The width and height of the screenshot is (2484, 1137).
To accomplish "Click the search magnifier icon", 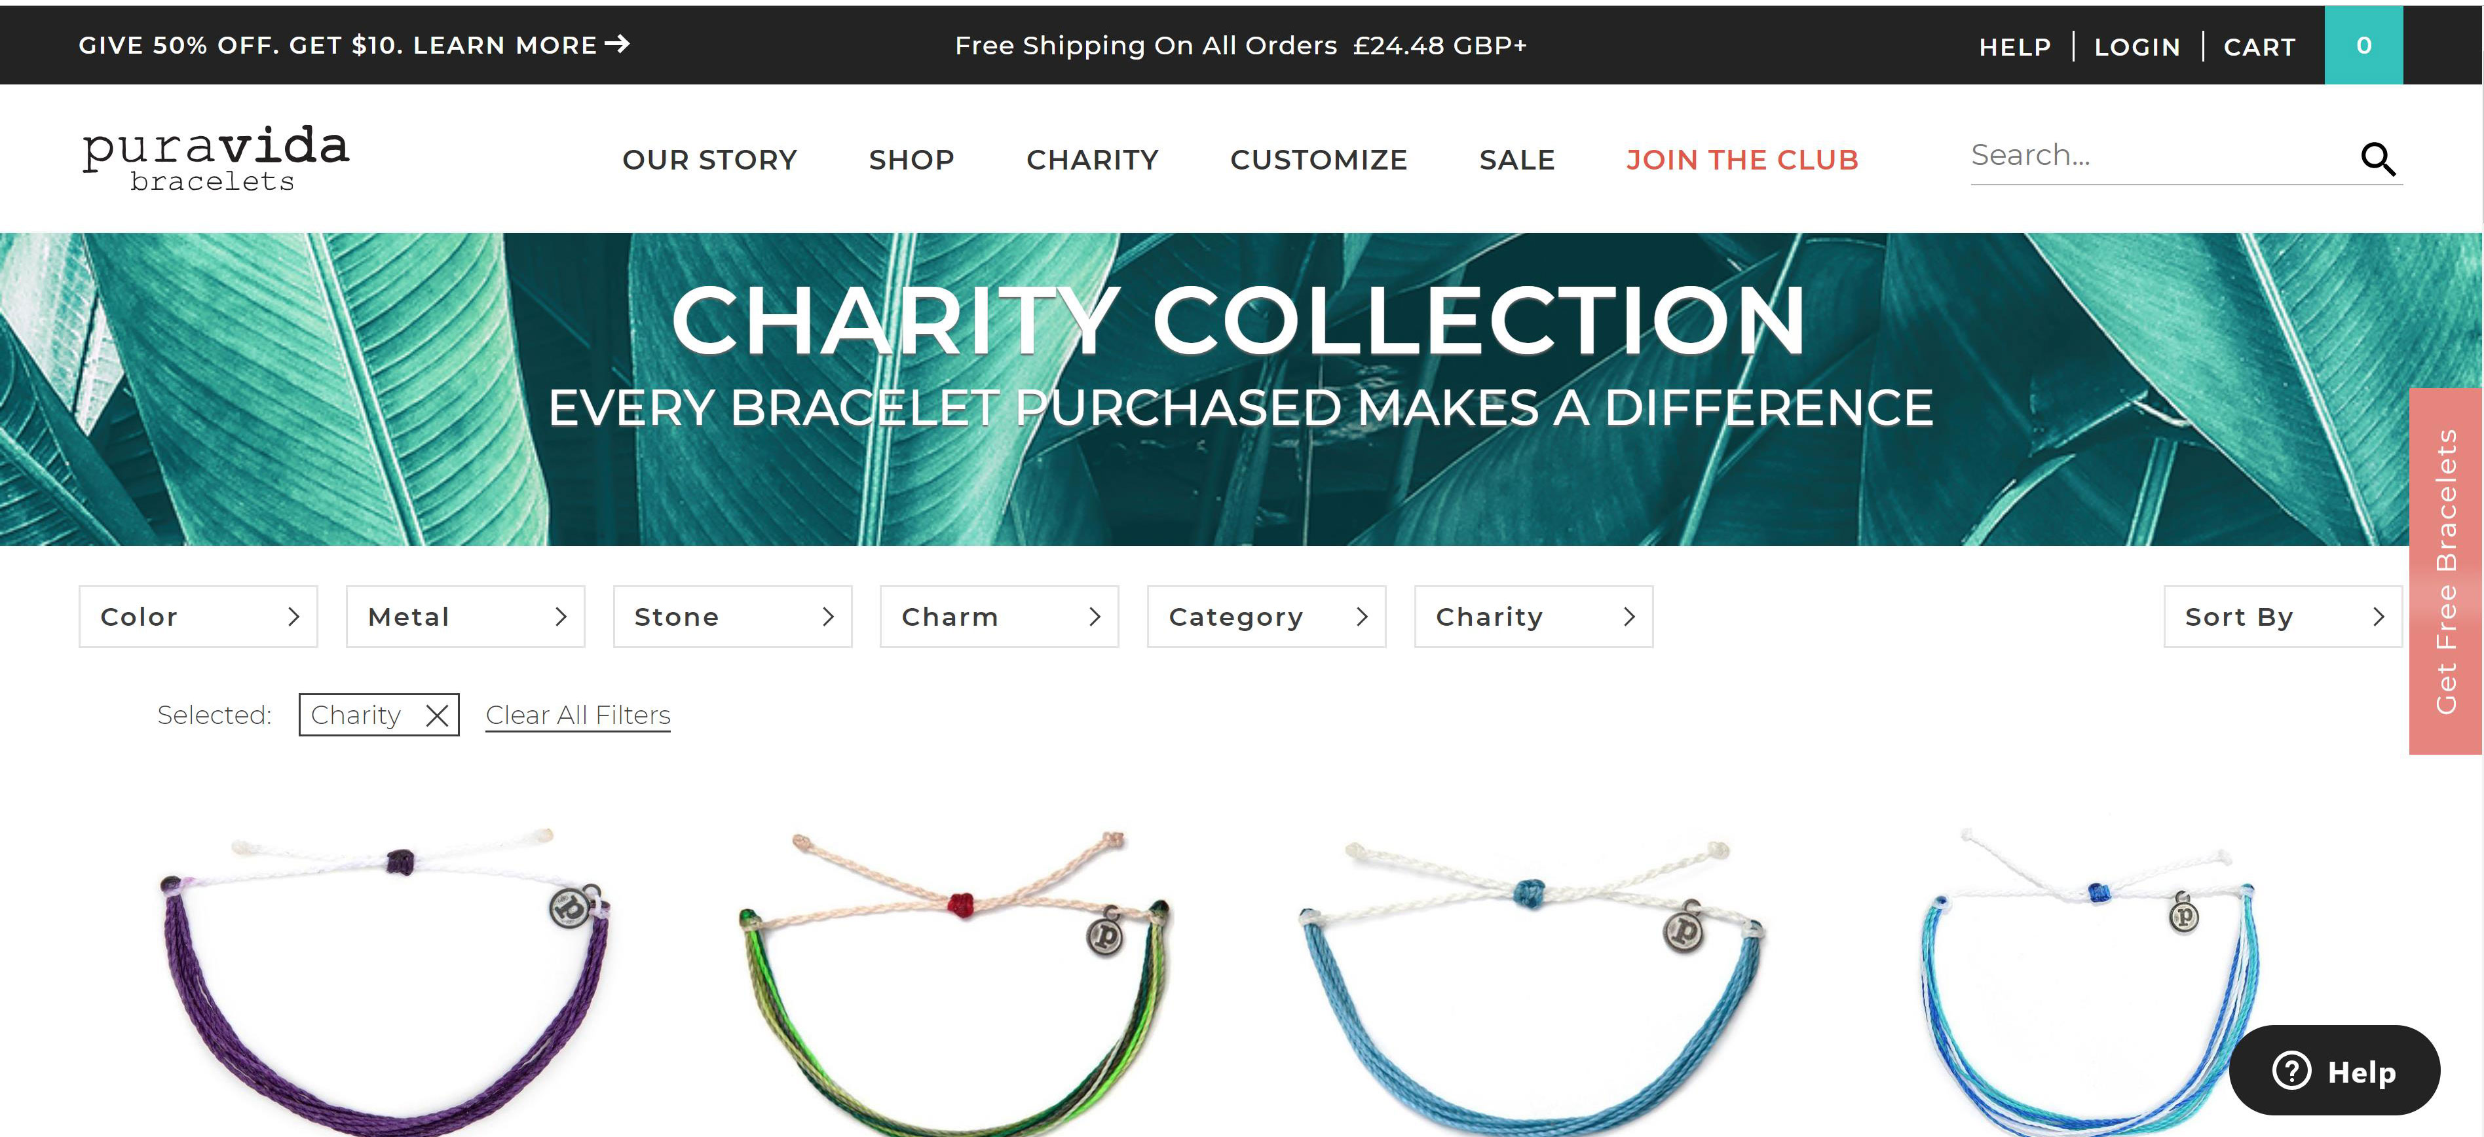I will tap(2378, 159).
